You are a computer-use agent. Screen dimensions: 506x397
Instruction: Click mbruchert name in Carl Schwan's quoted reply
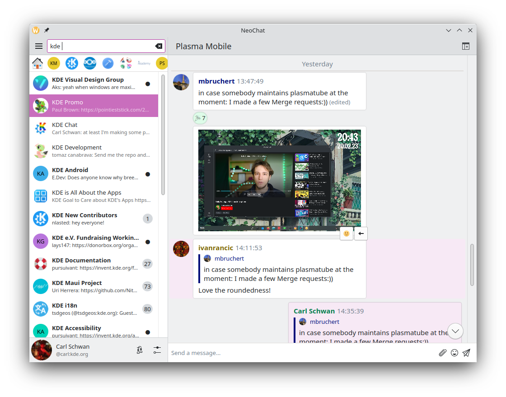(x=324, y=322)
